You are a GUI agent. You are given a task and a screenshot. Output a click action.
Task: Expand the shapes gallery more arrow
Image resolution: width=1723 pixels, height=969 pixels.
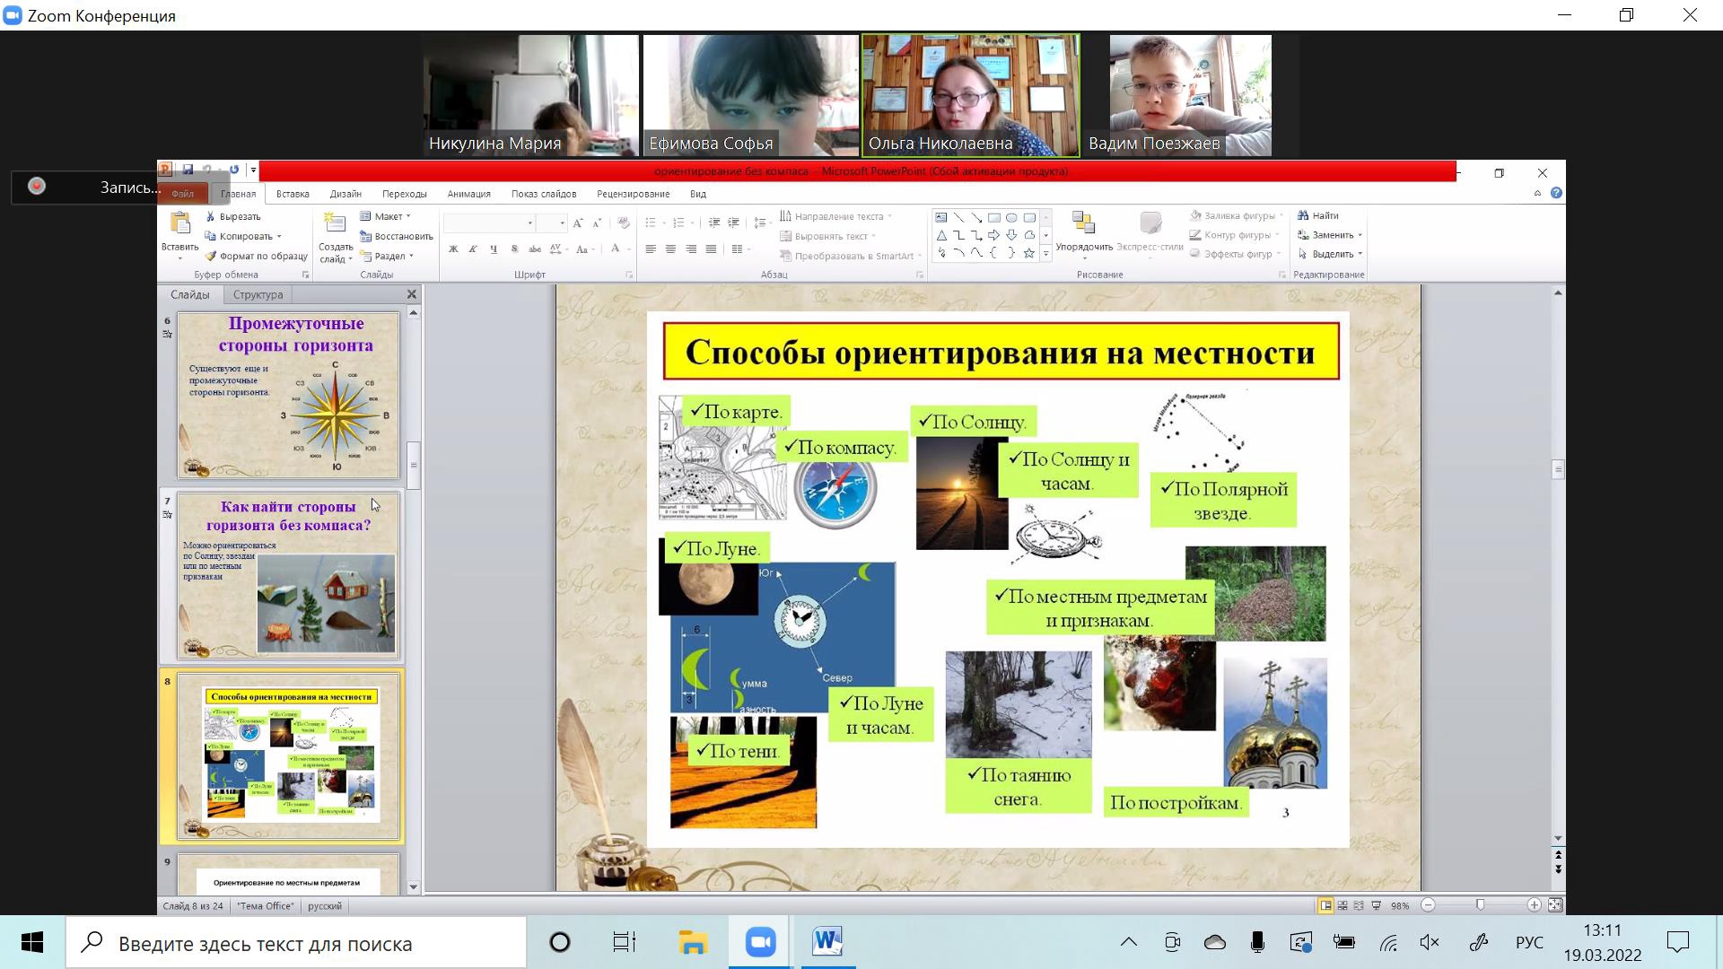click(x=1045, y=254)
